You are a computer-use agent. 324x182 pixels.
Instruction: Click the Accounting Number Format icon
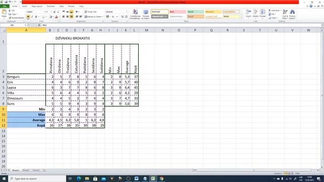pos(107,17)
